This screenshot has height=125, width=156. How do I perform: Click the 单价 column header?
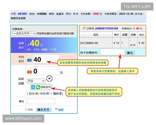click(x=116, y=35)
